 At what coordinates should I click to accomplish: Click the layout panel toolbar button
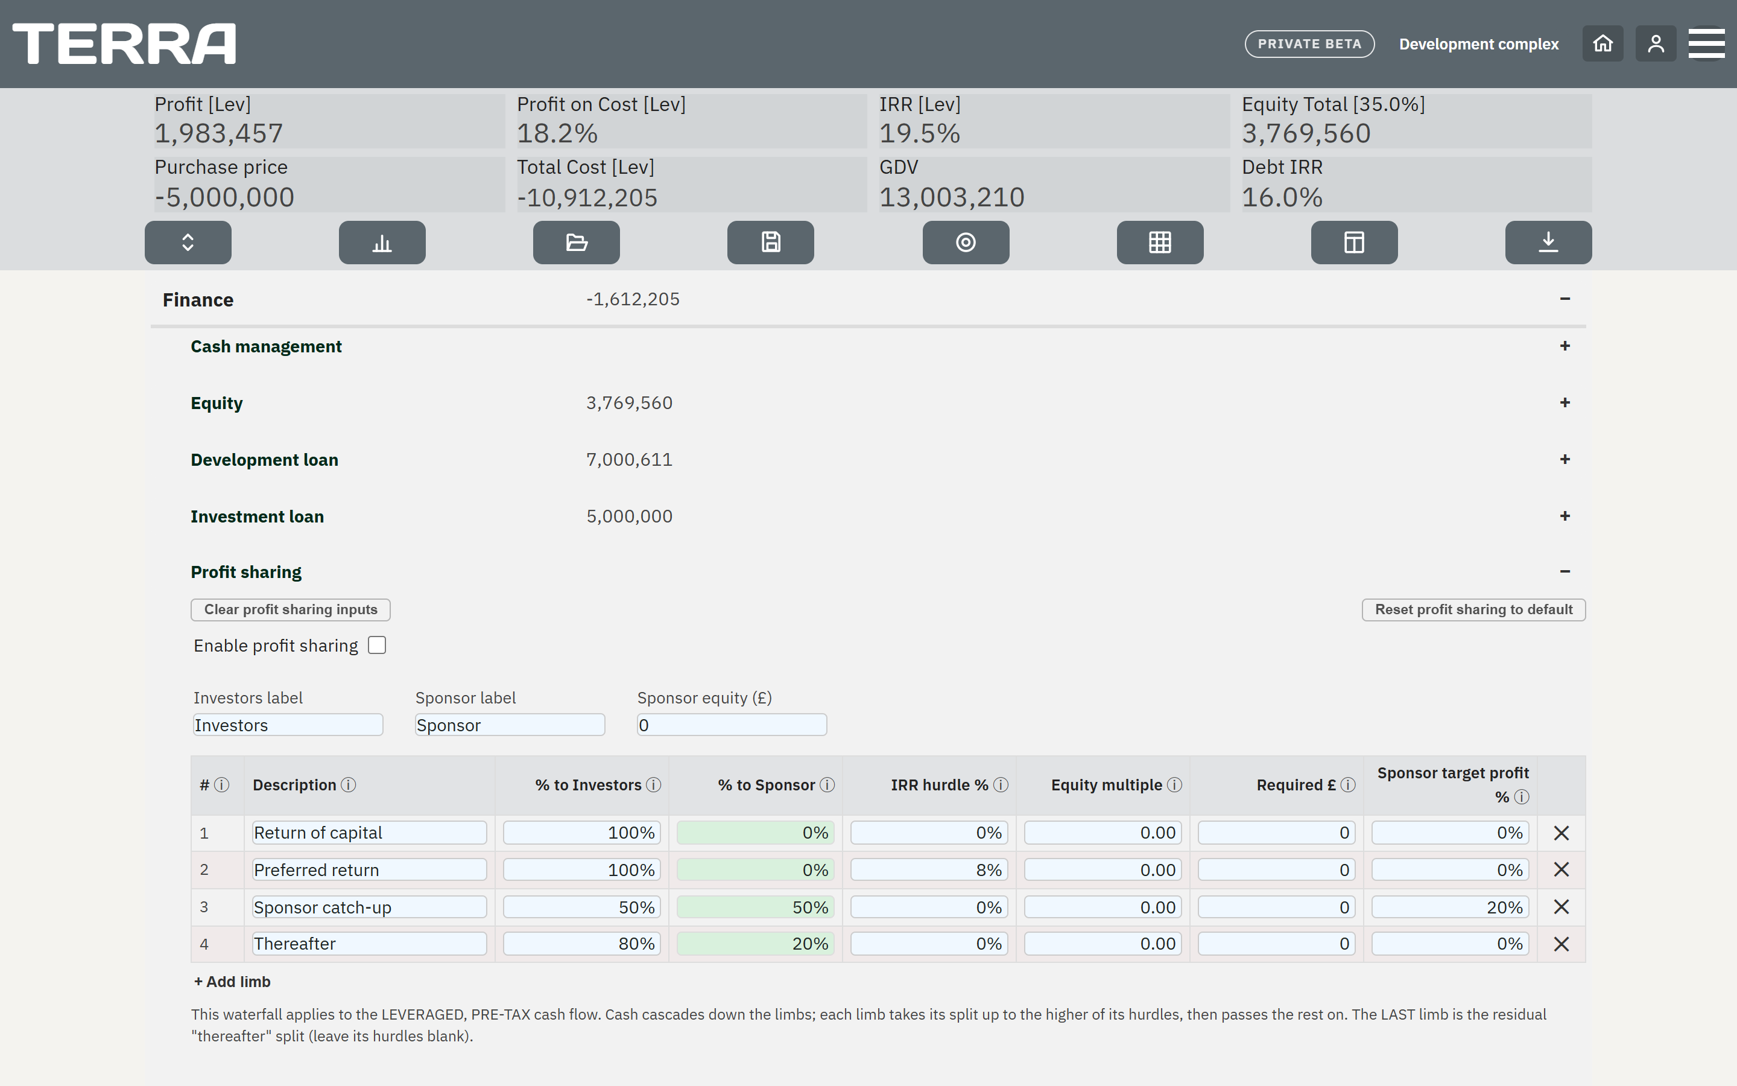click(1355, 242)
